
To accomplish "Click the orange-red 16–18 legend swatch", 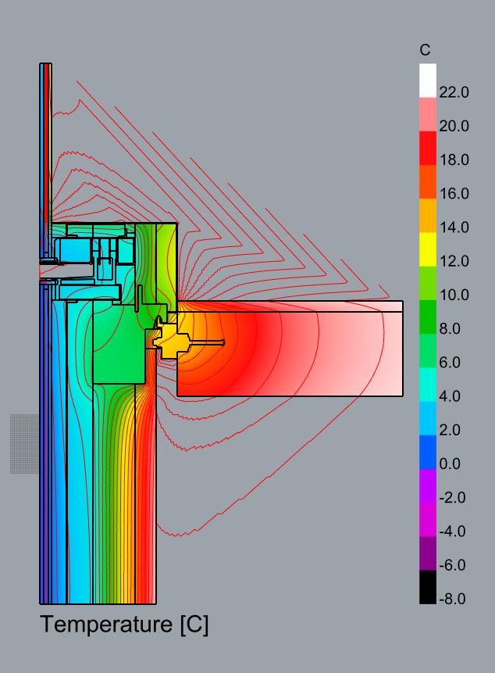I will [428, 181].
